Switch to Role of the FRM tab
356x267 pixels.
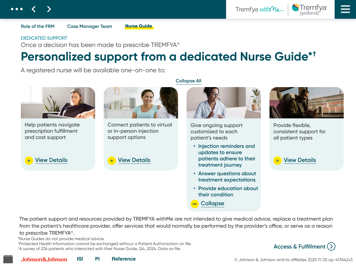[x=38, y=26]
